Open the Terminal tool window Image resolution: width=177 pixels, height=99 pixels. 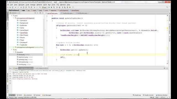pyautogui.click(x=37, y=95)
